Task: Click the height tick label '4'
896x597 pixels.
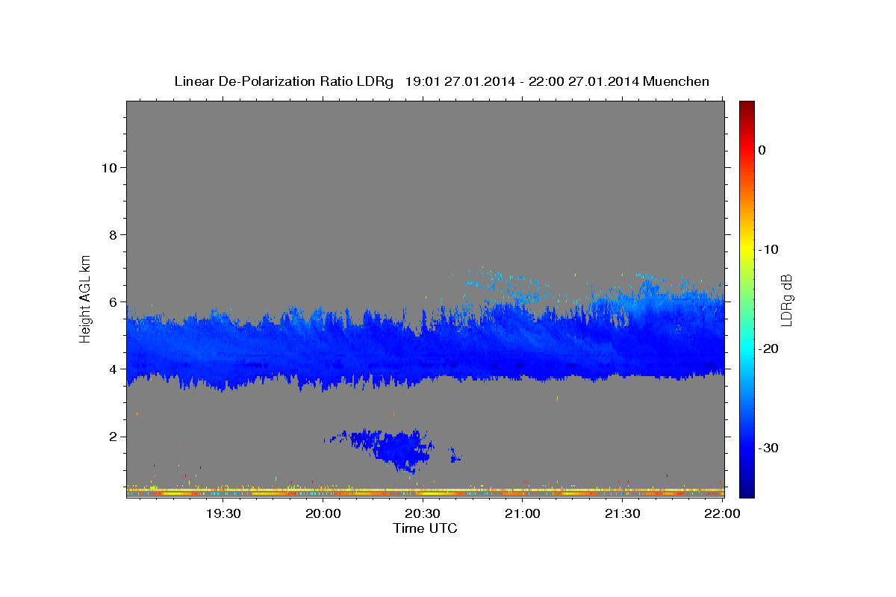Action: tap(111, 369)
